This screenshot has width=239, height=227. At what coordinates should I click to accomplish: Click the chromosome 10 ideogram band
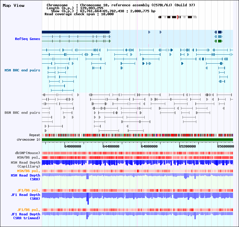click(177, 17)
